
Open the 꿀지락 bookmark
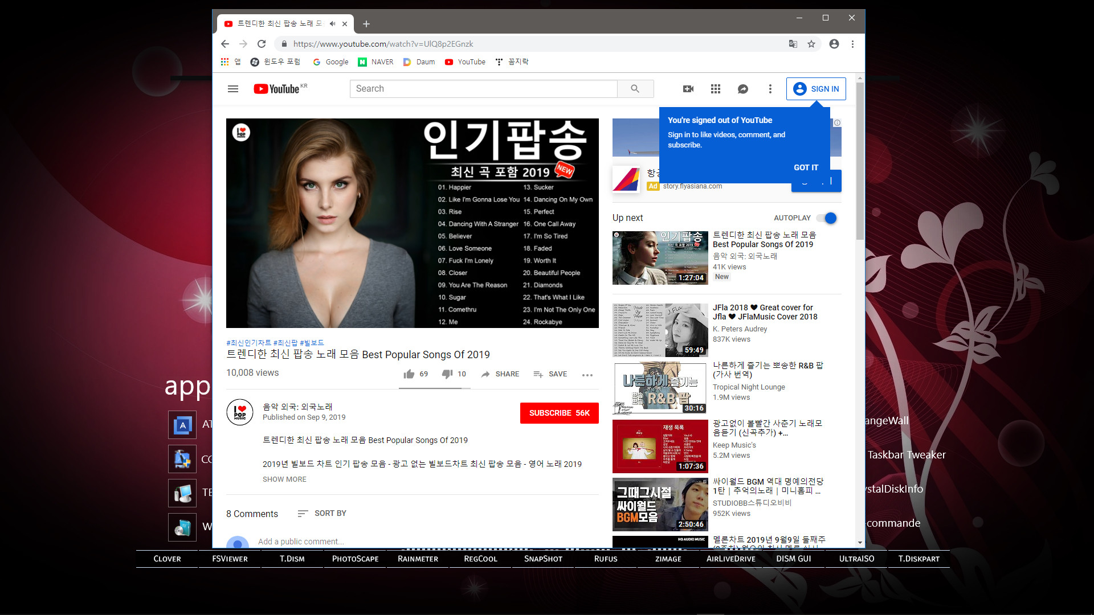click(x=512, y=62)
